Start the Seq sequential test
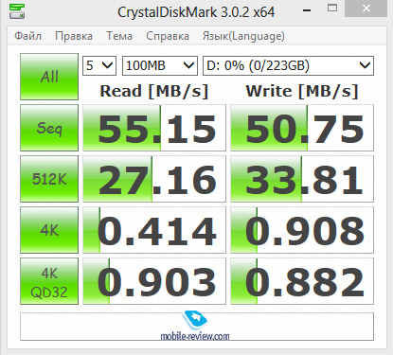This screenshot has height=355, width=393. (49, 128)
